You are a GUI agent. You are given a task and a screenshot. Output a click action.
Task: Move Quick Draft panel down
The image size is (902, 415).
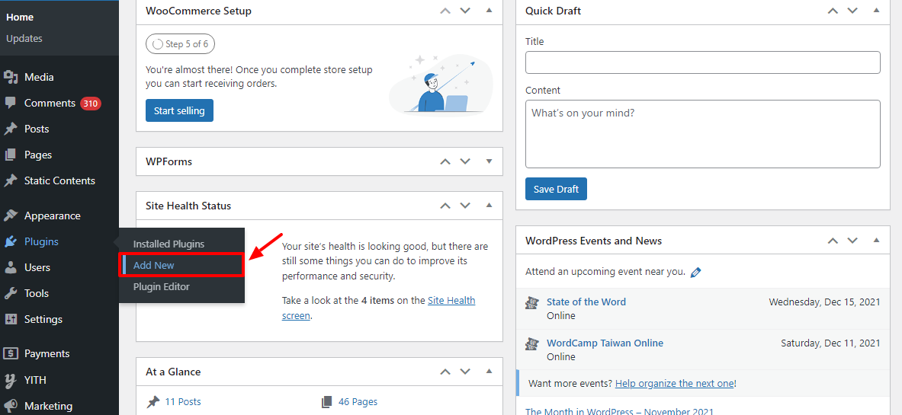tap(853, 11)
